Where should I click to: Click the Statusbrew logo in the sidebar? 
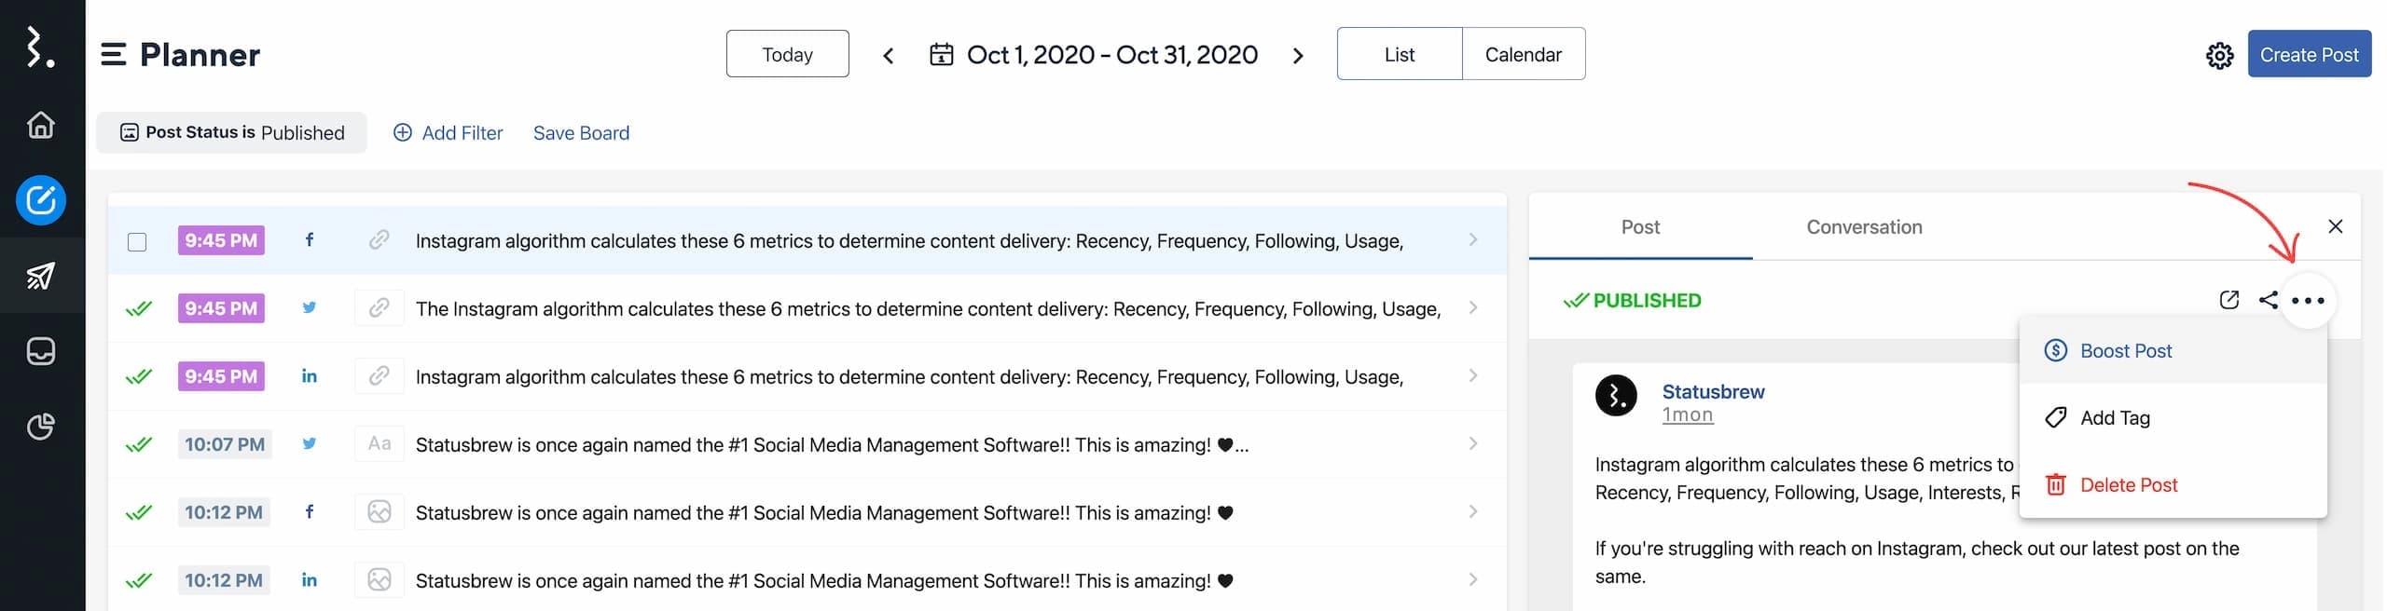pos(40,47)
